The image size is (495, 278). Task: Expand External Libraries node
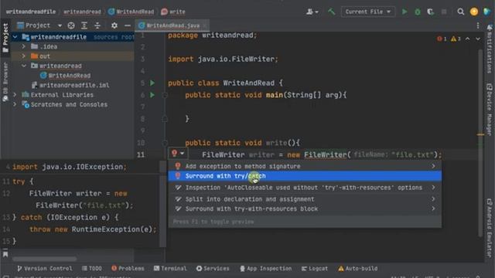(15, 94)
